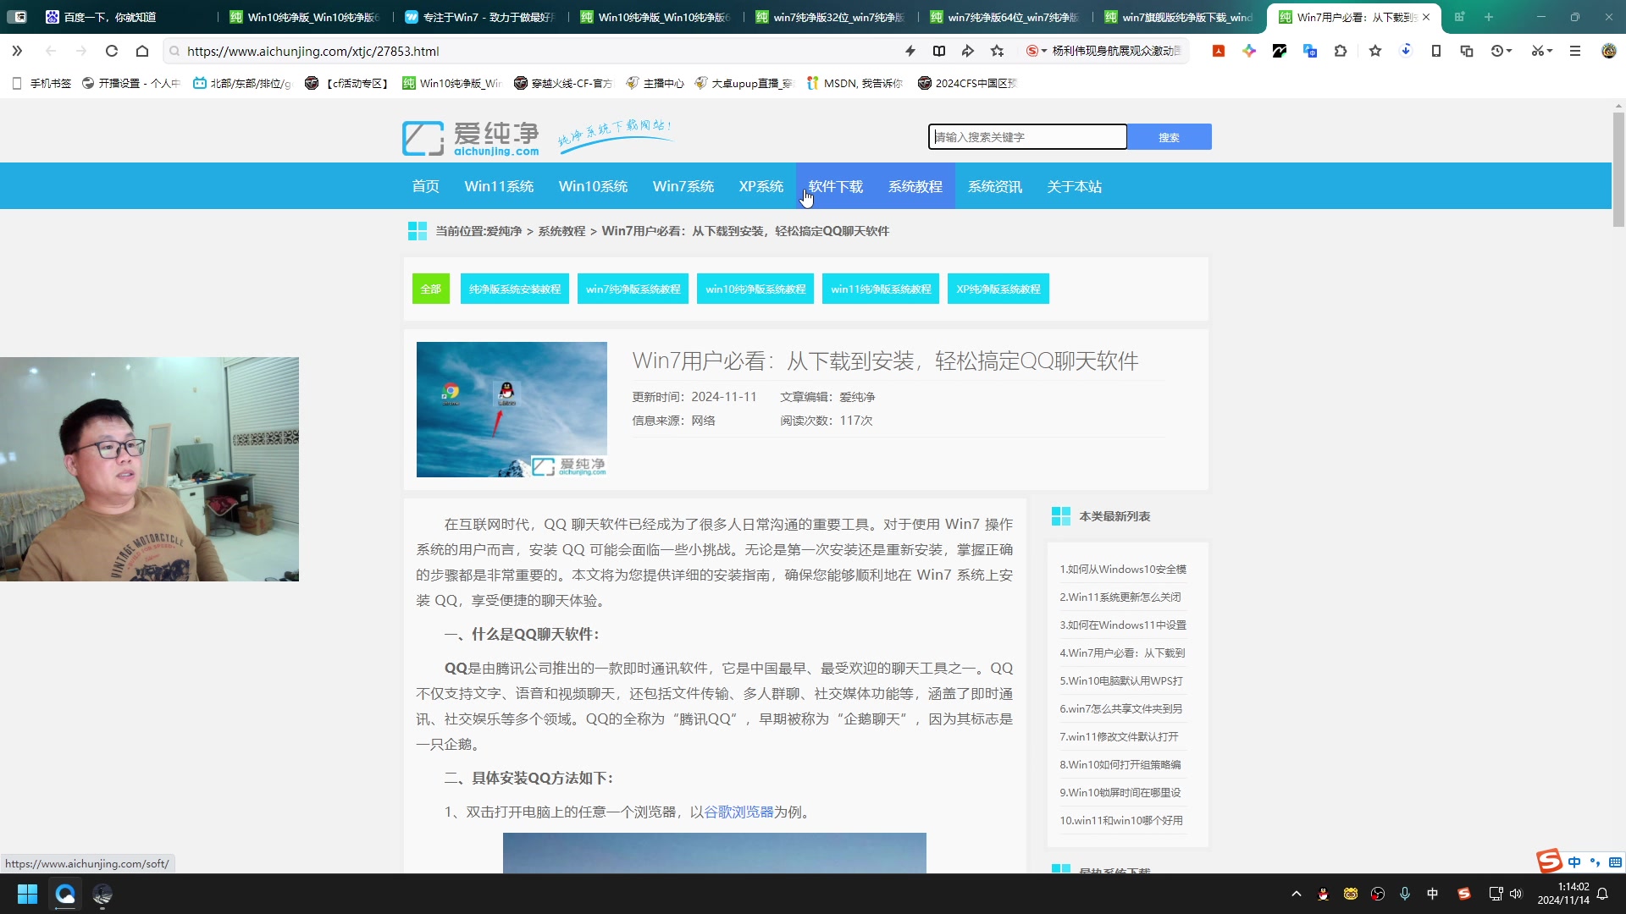The image size is (1626, 914).
Task: Open a new tab with the plus button
Action: [1489, 17]
